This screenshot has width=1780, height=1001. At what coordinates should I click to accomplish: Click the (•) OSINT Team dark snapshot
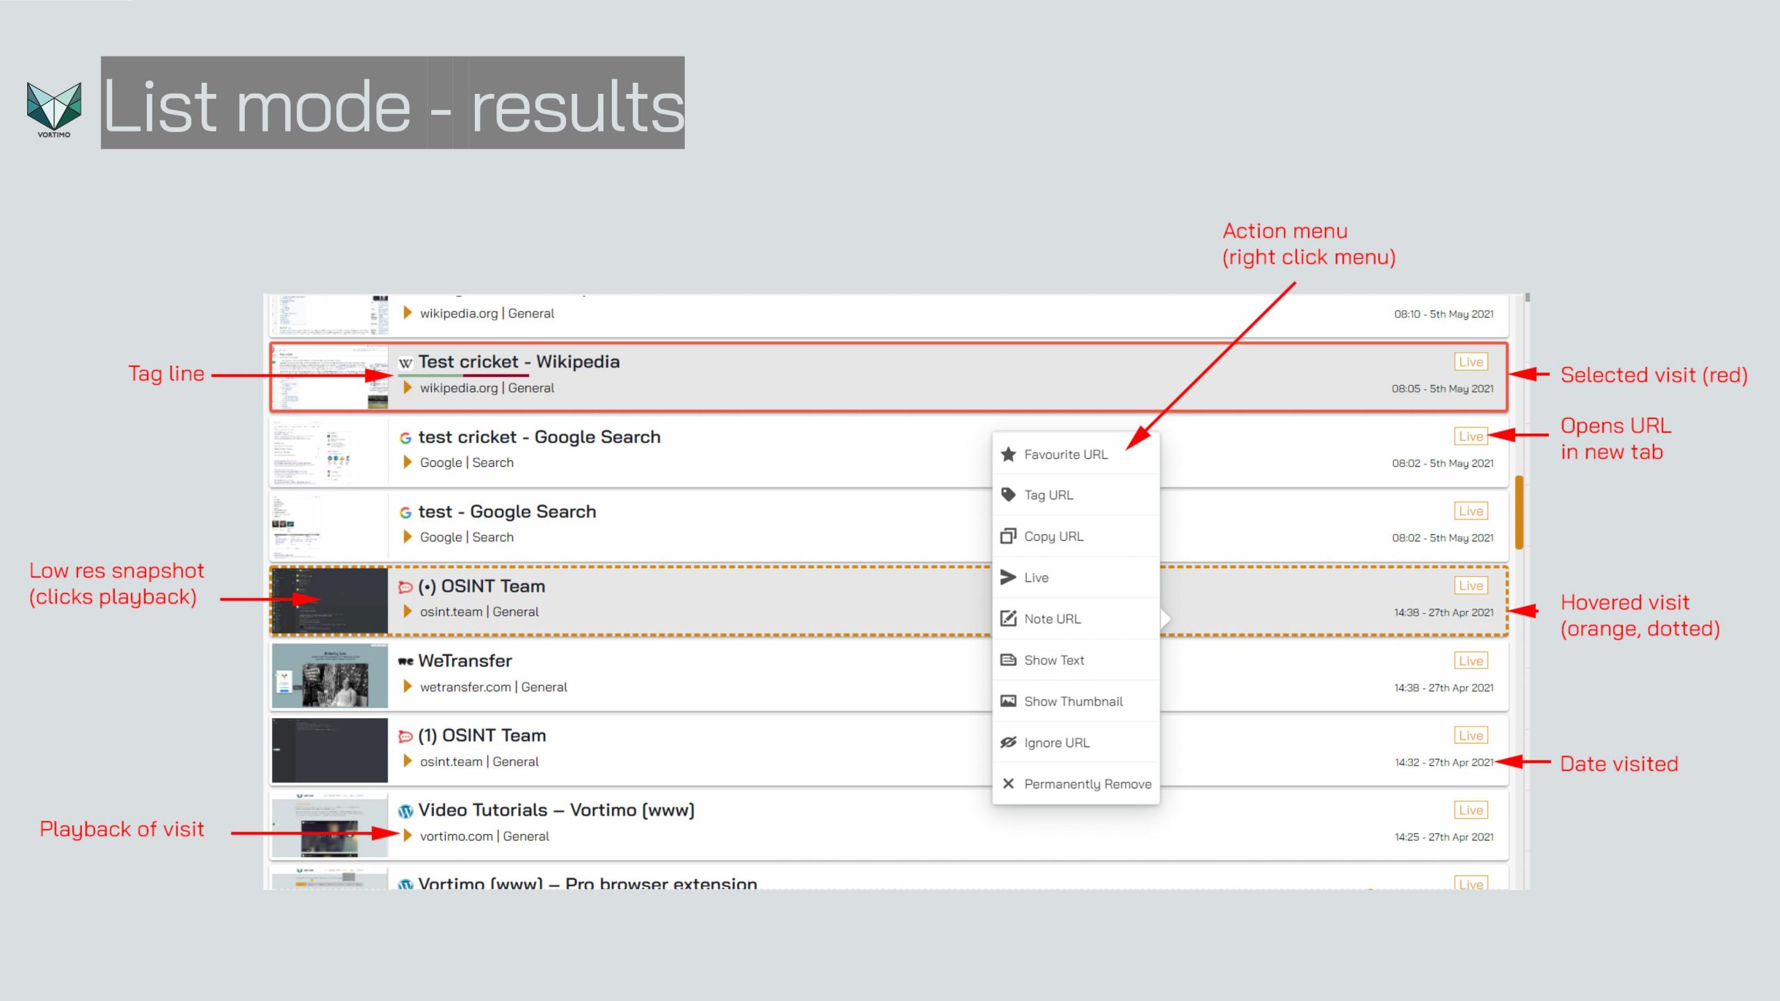pyautogui.click(x=330, y=601)
